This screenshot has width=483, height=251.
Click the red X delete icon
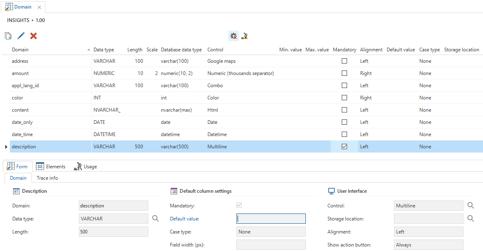33,36
